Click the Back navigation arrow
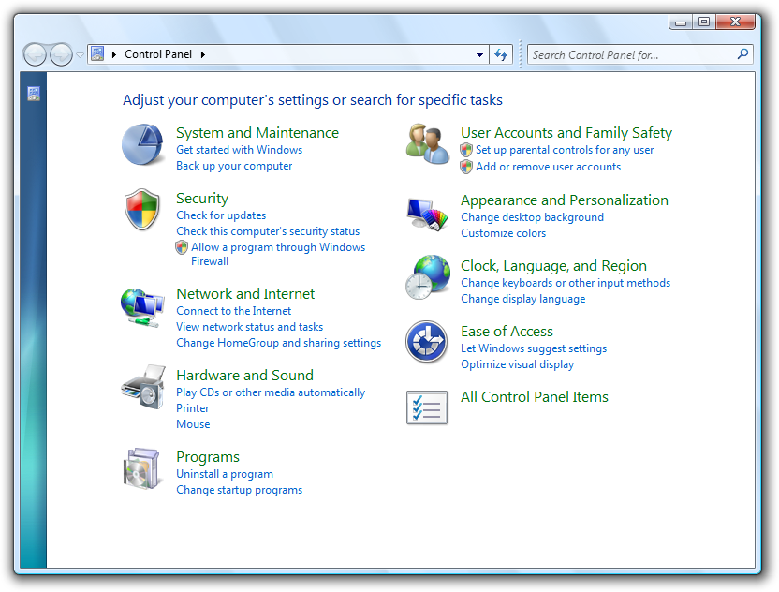 [35, 54]
